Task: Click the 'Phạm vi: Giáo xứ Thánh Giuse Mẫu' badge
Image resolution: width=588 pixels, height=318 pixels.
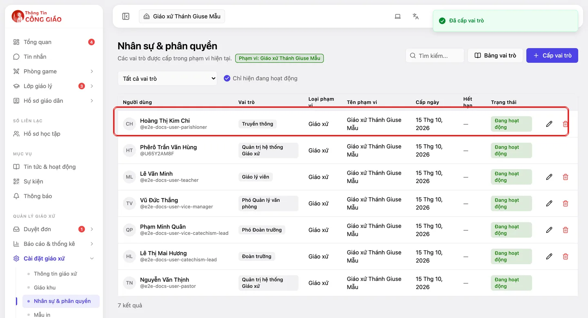Action: pyautogui.click(x=279, y=58)
